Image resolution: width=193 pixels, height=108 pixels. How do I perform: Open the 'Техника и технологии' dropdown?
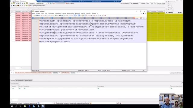(x=46, y=3)
